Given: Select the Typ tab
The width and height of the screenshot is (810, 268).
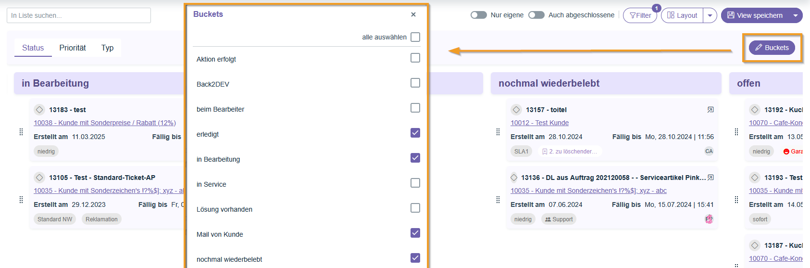Looking at the screenshot, I should point(107,48).
